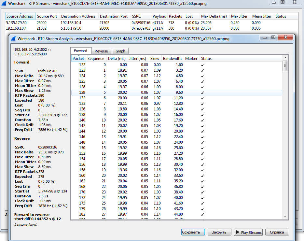The height and width of the screenshot is (241, 304).
Task: Select stream row from 5.135.179.50 in RTP Streams
Action: (151, 23)
